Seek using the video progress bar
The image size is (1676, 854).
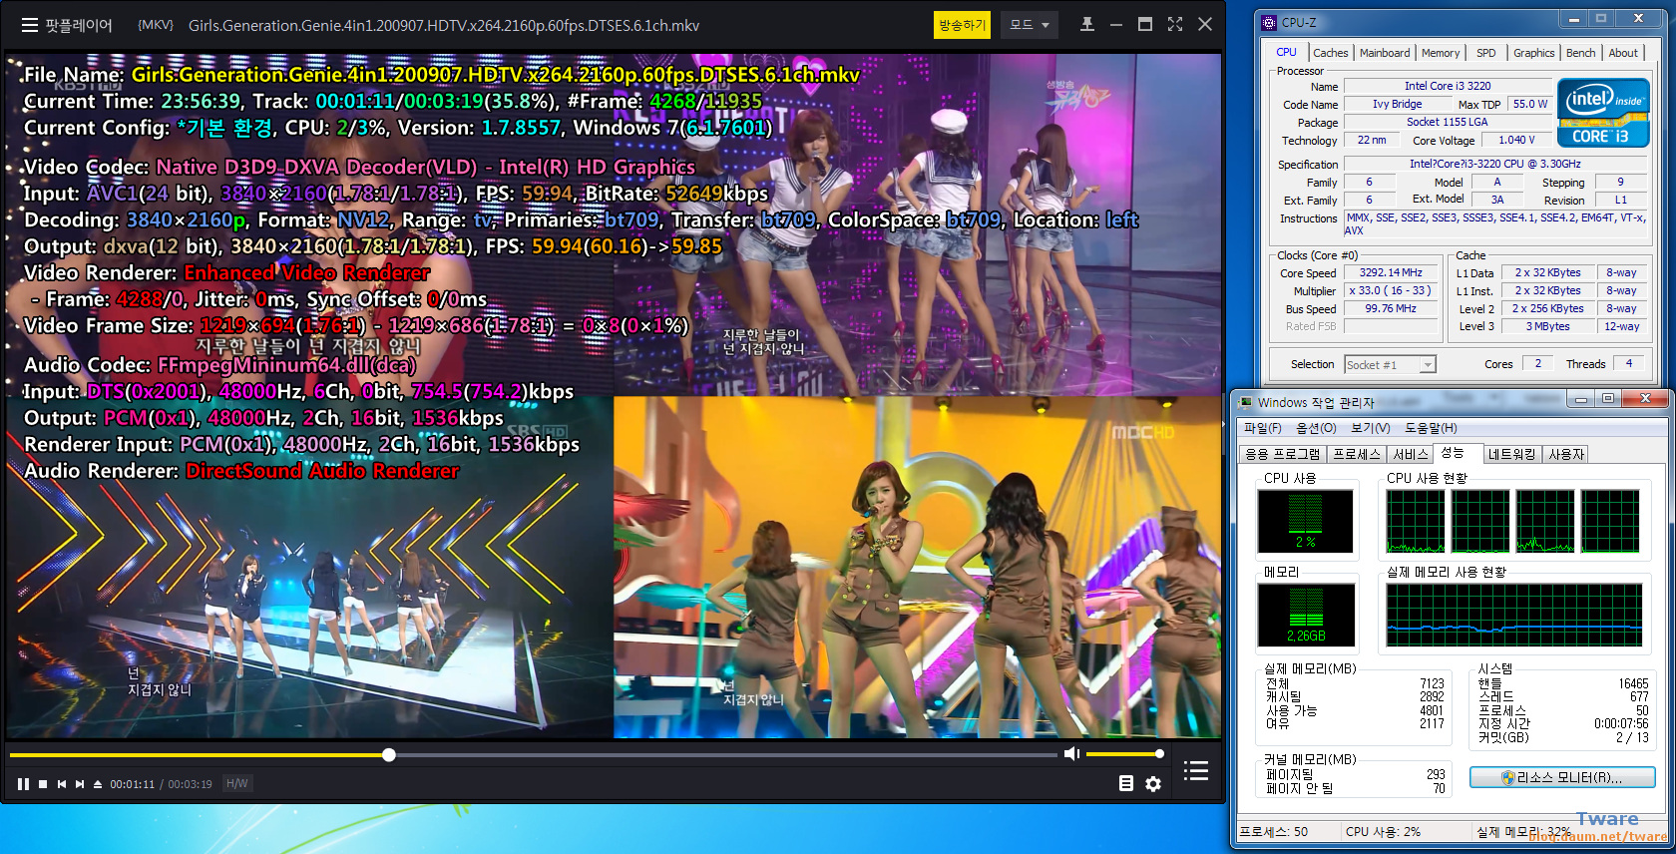click(x=534, y=755)
